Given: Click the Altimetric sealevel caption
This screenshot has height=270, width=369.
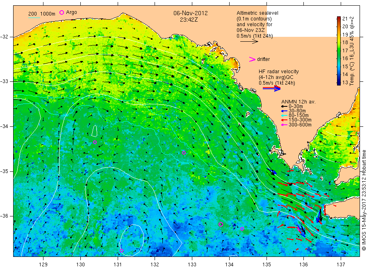Looking at the screenshot, I should (x=257, y=13).
